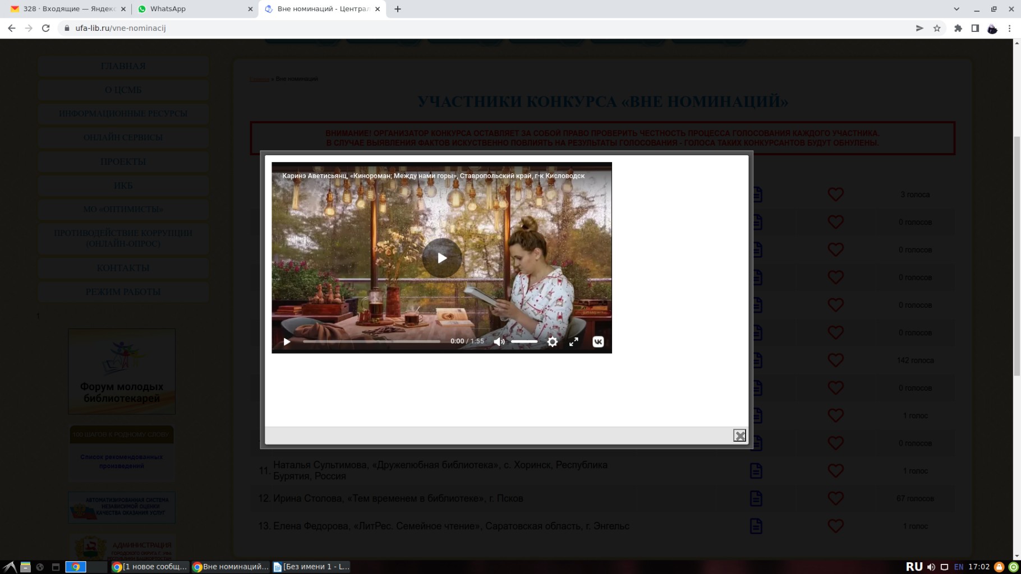
Task: Toggle RU keyboard layout in system tray
Action: 914,567
